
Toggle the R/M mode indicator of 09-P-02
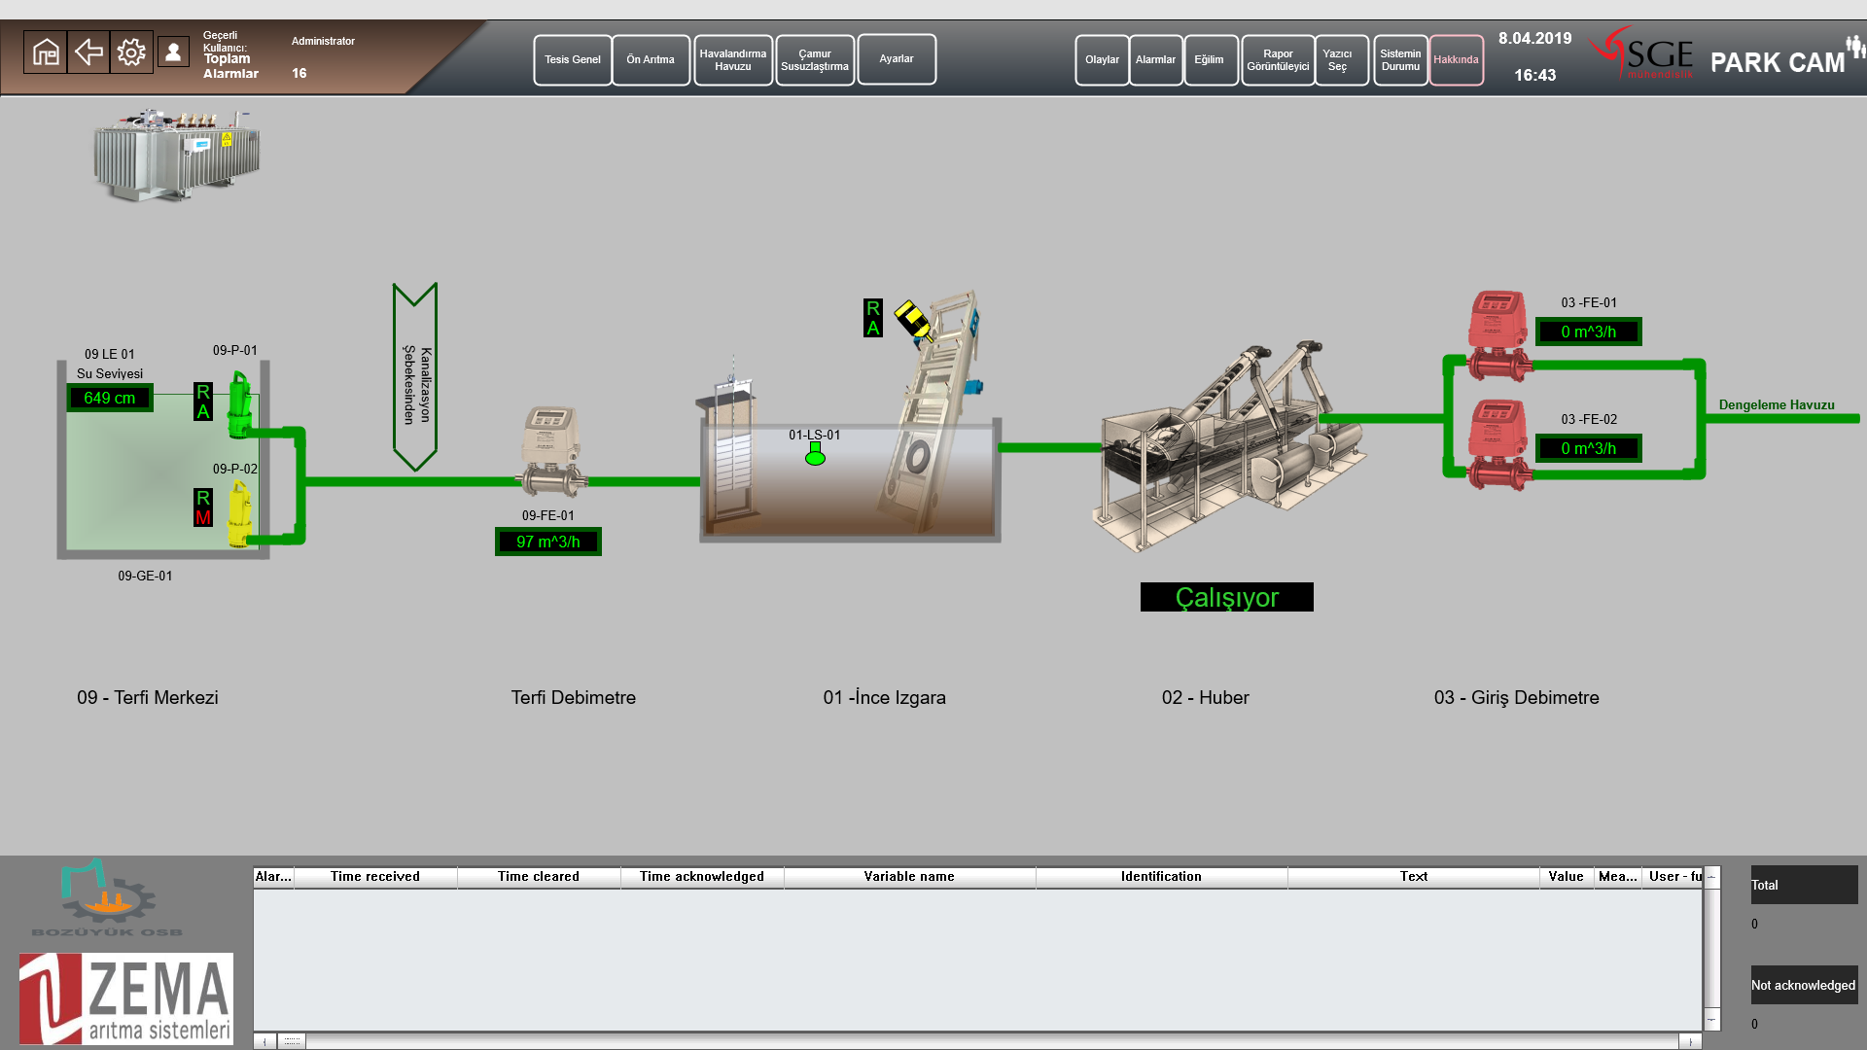coord(202,507)
